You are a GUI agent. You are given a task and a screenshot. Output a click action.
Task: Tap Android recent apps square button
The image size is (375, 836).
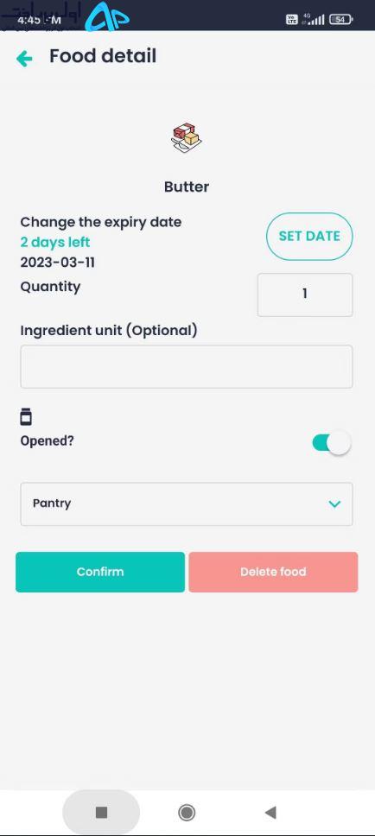click(101, 812)
